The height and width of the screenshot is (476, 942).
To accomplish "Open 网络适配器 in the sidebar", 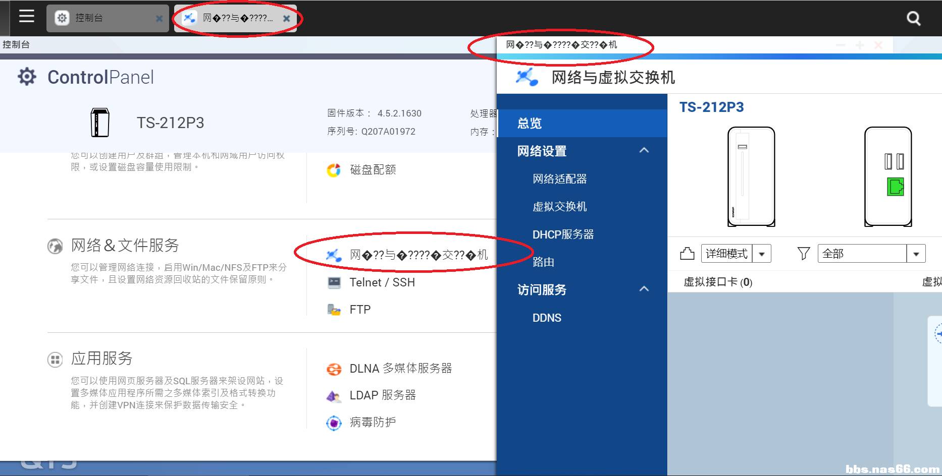I will point(559,179).
